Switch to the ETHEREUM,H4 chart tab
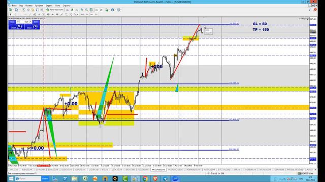 tap(250, 170)
